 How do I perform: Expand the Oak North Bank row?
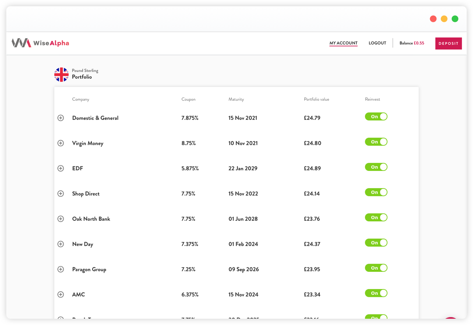[x=61, y=219]
